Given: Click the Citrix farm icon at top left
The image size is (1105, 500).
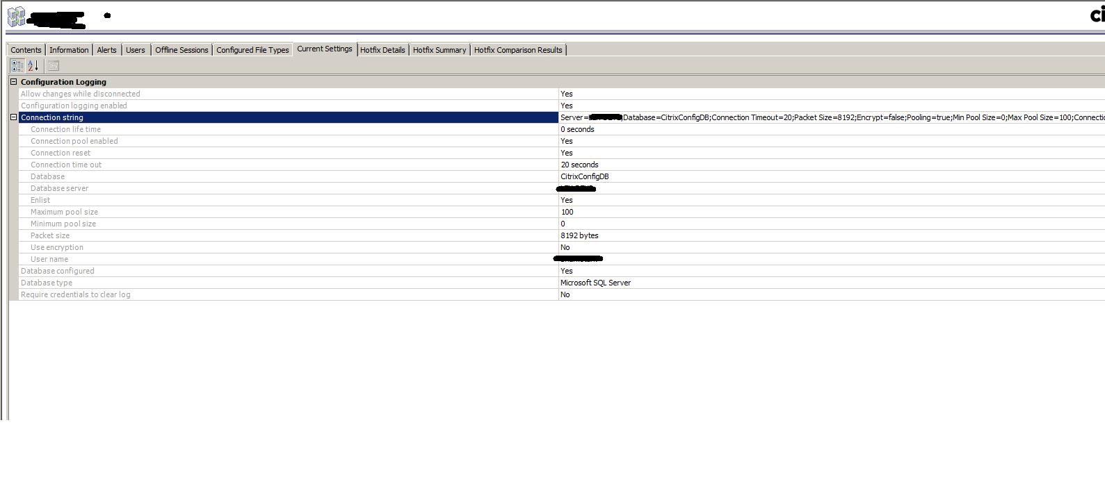Looking at the screenshot, I should (17, 17).
